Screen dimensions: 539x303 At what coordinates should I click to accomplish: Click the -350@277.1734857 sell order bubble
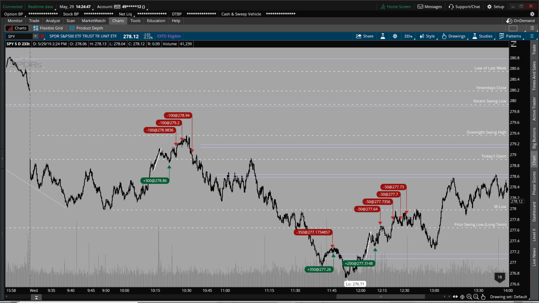pyautogui.click(x=313, y=232)
